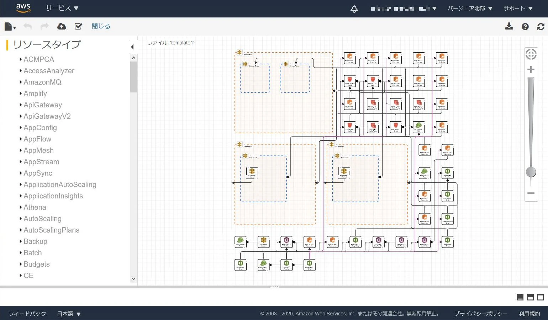Image resolution: width=548 pixels, height=320 pixels.
Task: Expand the AmazonMQ resource type
Action: coord(21,82)
